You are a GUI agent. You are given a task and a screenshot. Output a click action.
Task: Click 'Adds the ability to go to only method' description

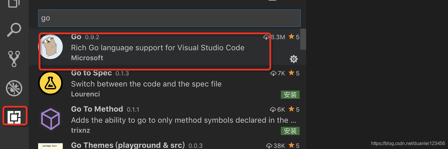pyautogui.click(x=184, y=120)
